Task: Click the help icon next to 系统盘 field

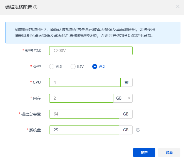Action: pyautogui.click(x=138, y=130)
